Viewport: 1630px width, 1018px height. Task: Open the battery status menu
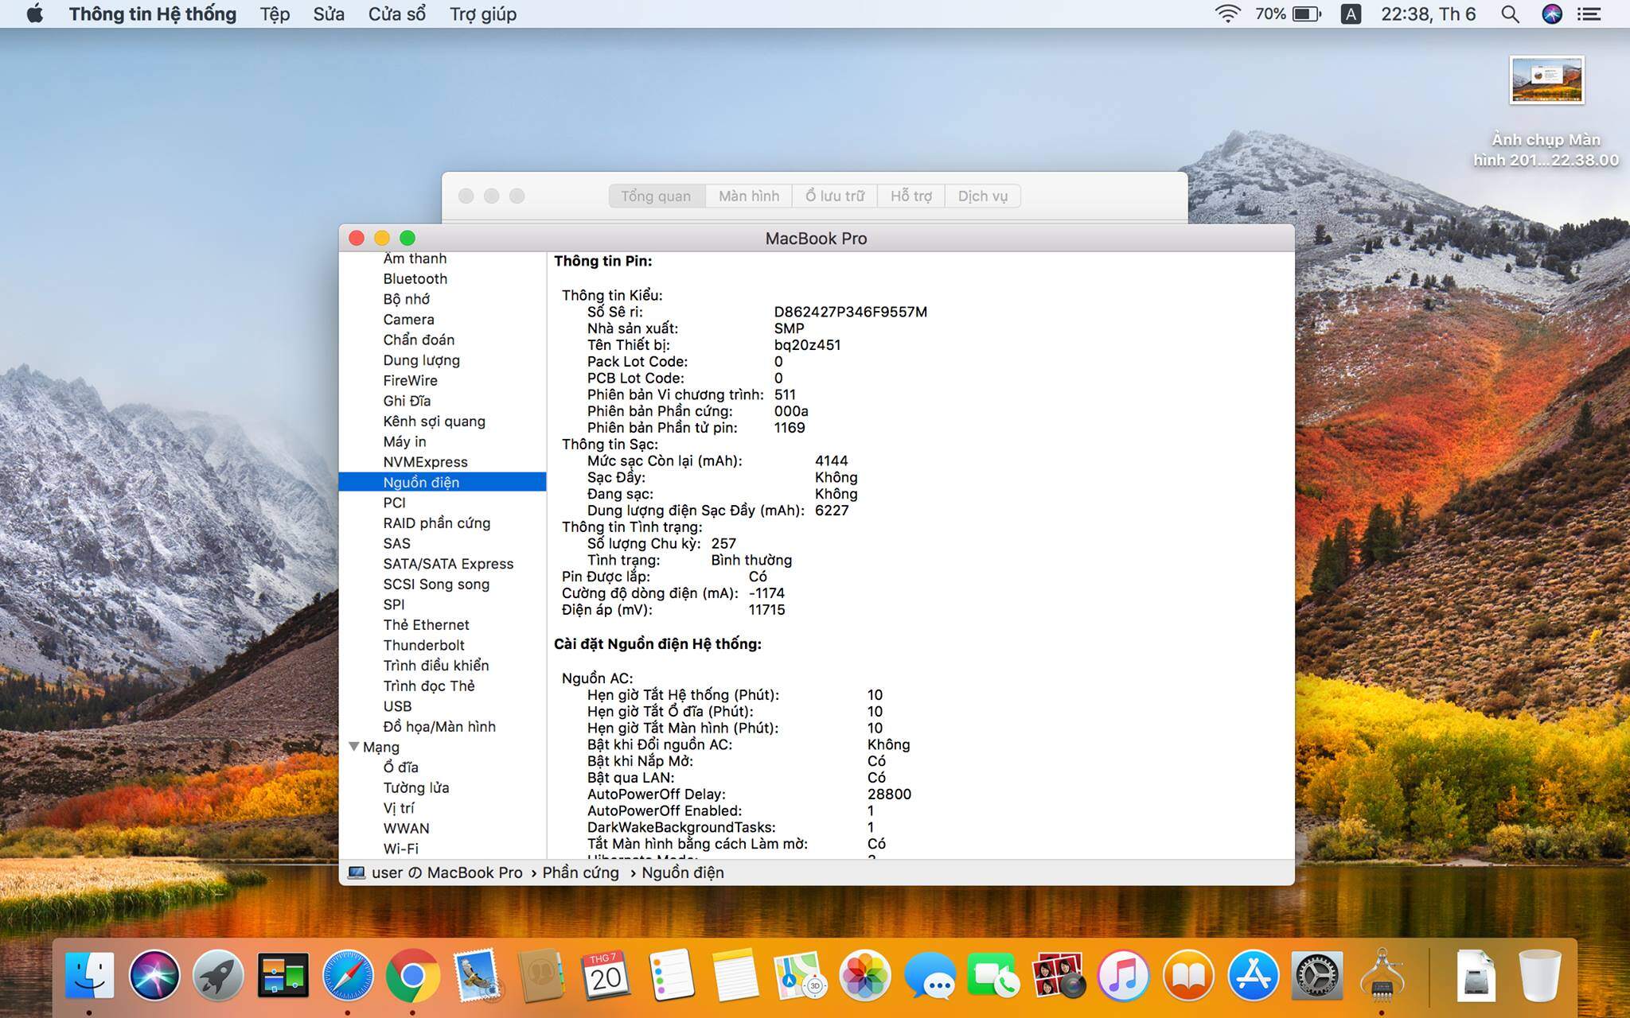(x=1306, y=14)
